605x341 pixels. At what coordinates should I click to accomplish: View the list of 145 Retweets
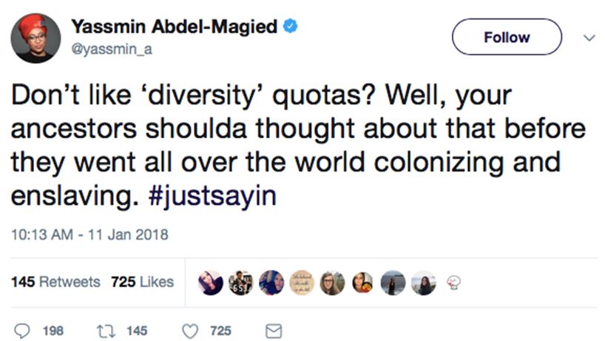(55, 282)
